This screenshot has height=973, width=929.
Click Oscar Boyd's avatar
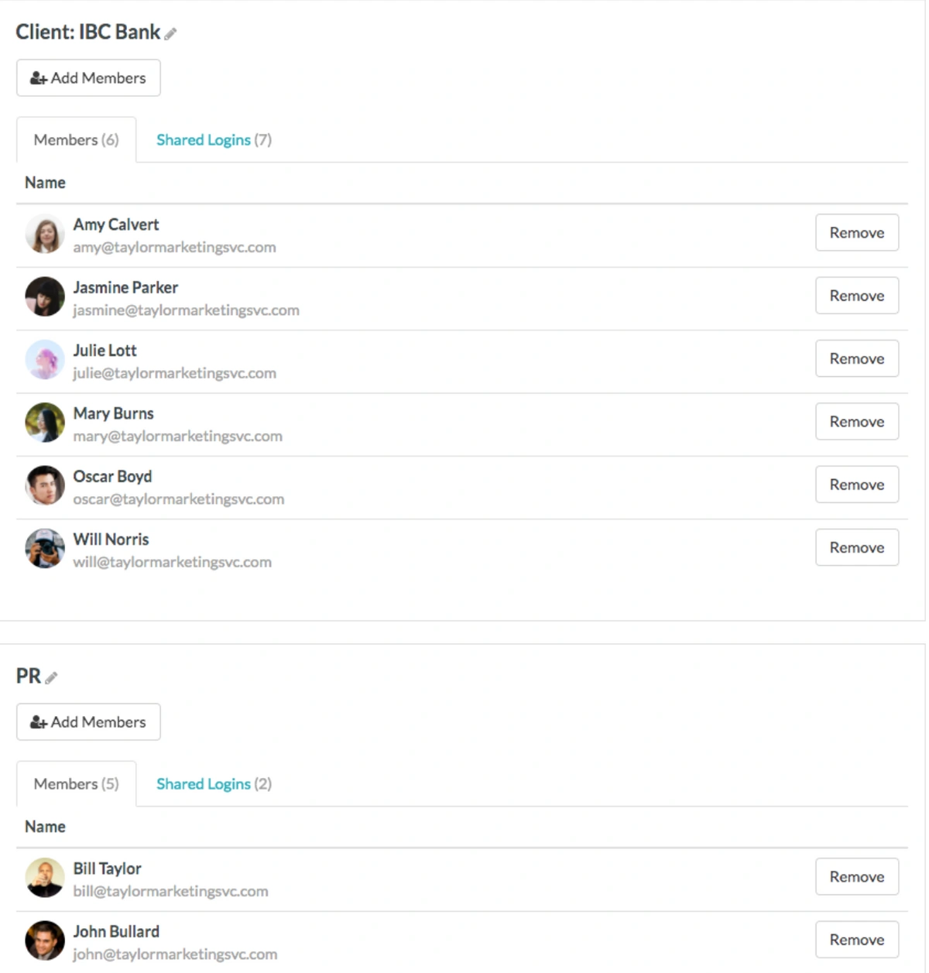[45, 485]
